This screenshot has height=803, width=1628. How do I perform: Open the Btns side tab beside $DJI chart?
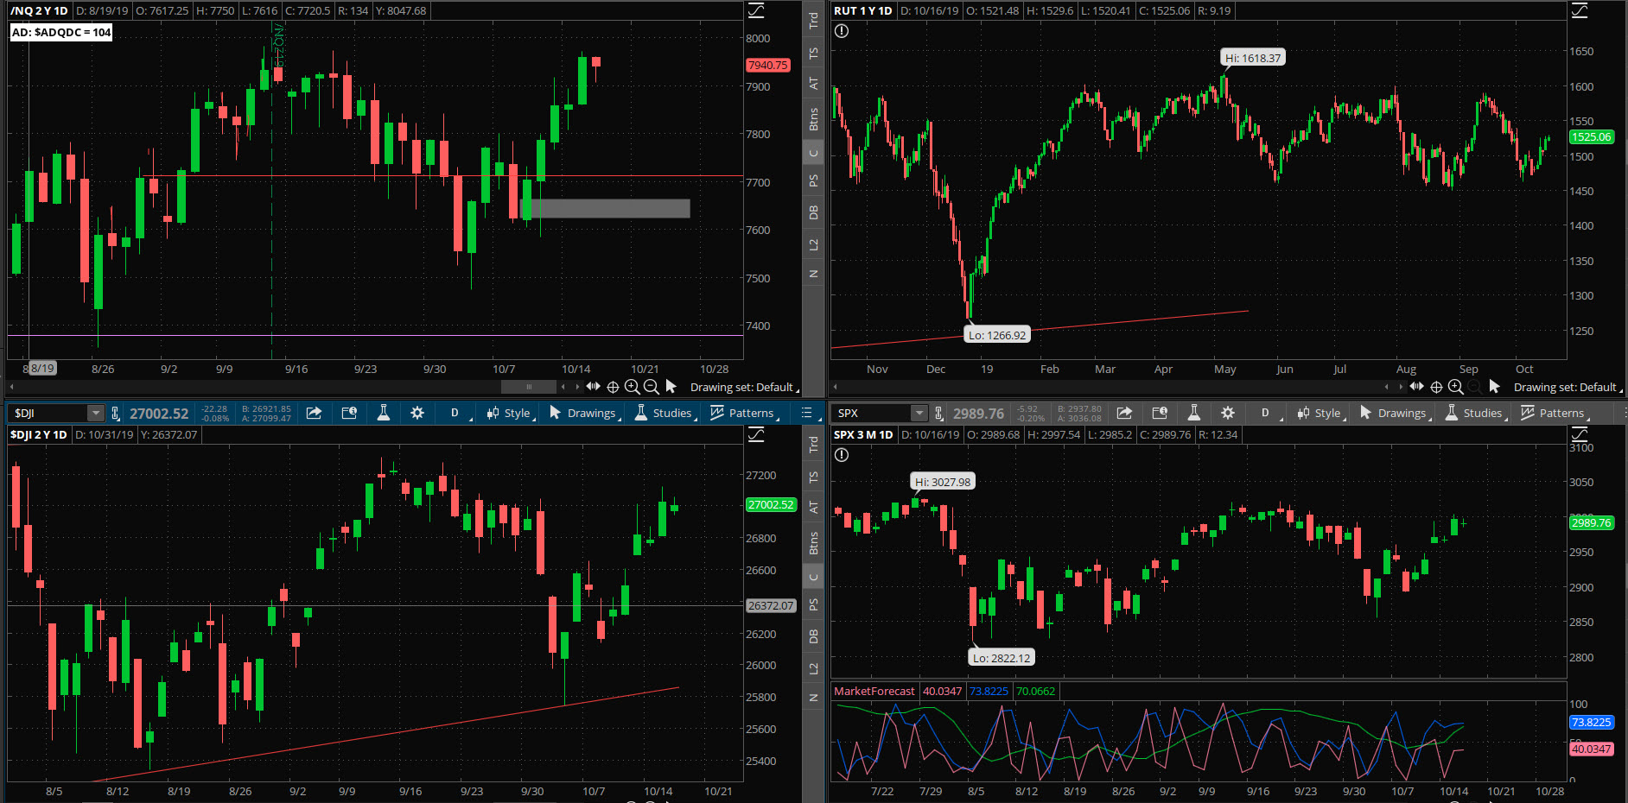coord(813,542)
